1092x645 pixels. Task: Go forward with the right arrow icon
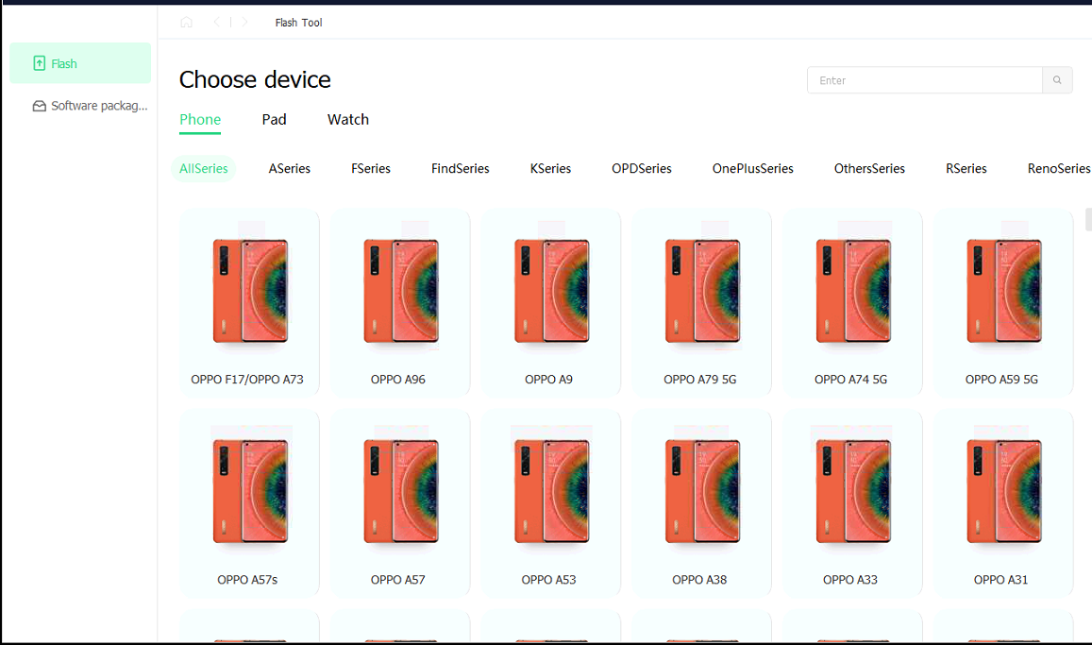(x=244, y=23)
